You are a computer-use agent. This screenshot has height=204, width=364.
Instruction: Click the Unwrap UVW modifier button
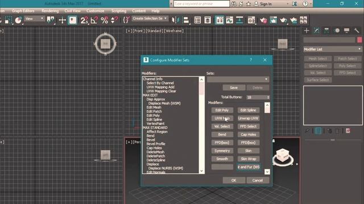pyautogui.click(x=249, y=118)
